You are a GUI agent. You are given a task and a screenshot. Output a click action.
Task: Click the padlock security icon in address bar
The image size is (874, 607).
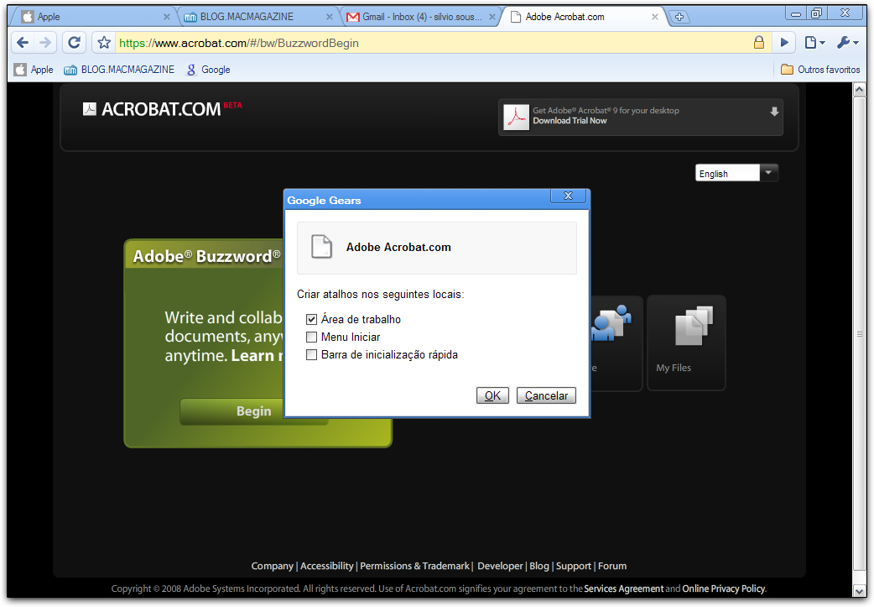point(758,43)
